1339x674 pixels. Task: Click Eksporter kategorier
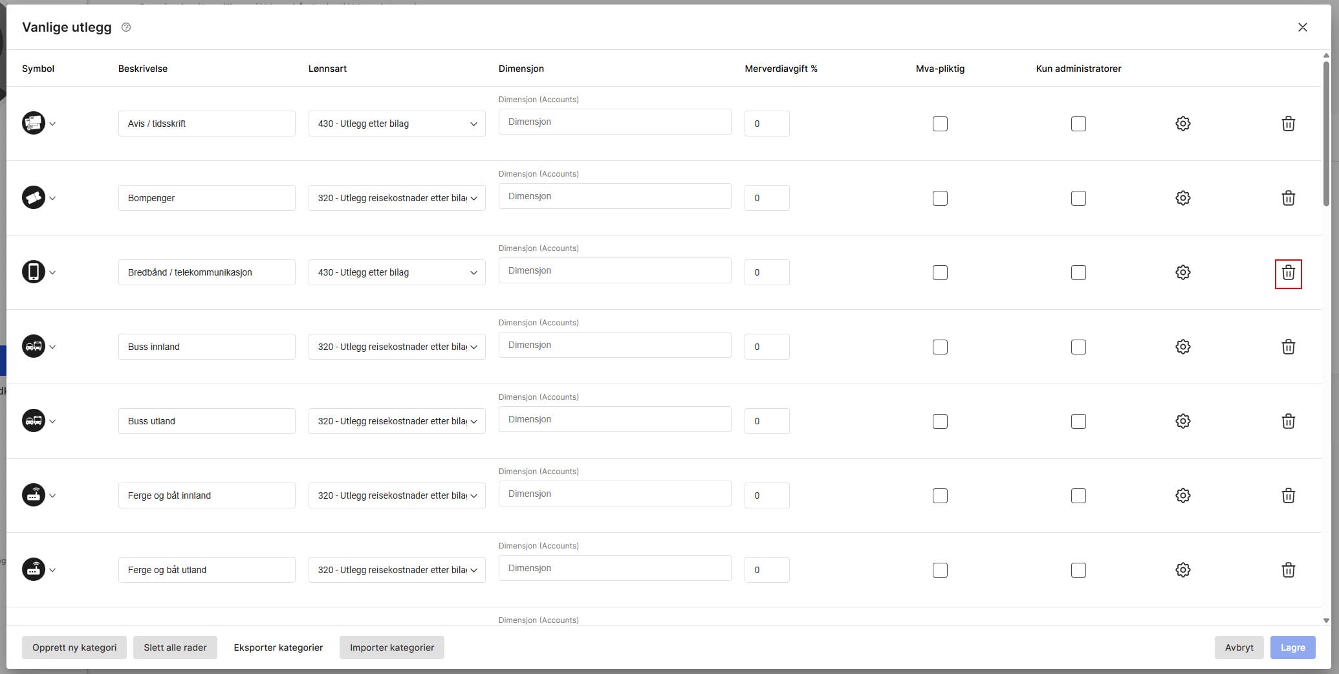pos(278,647)
